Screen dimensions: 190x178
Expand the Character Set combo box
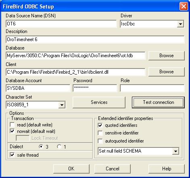(x=62, y=105)
